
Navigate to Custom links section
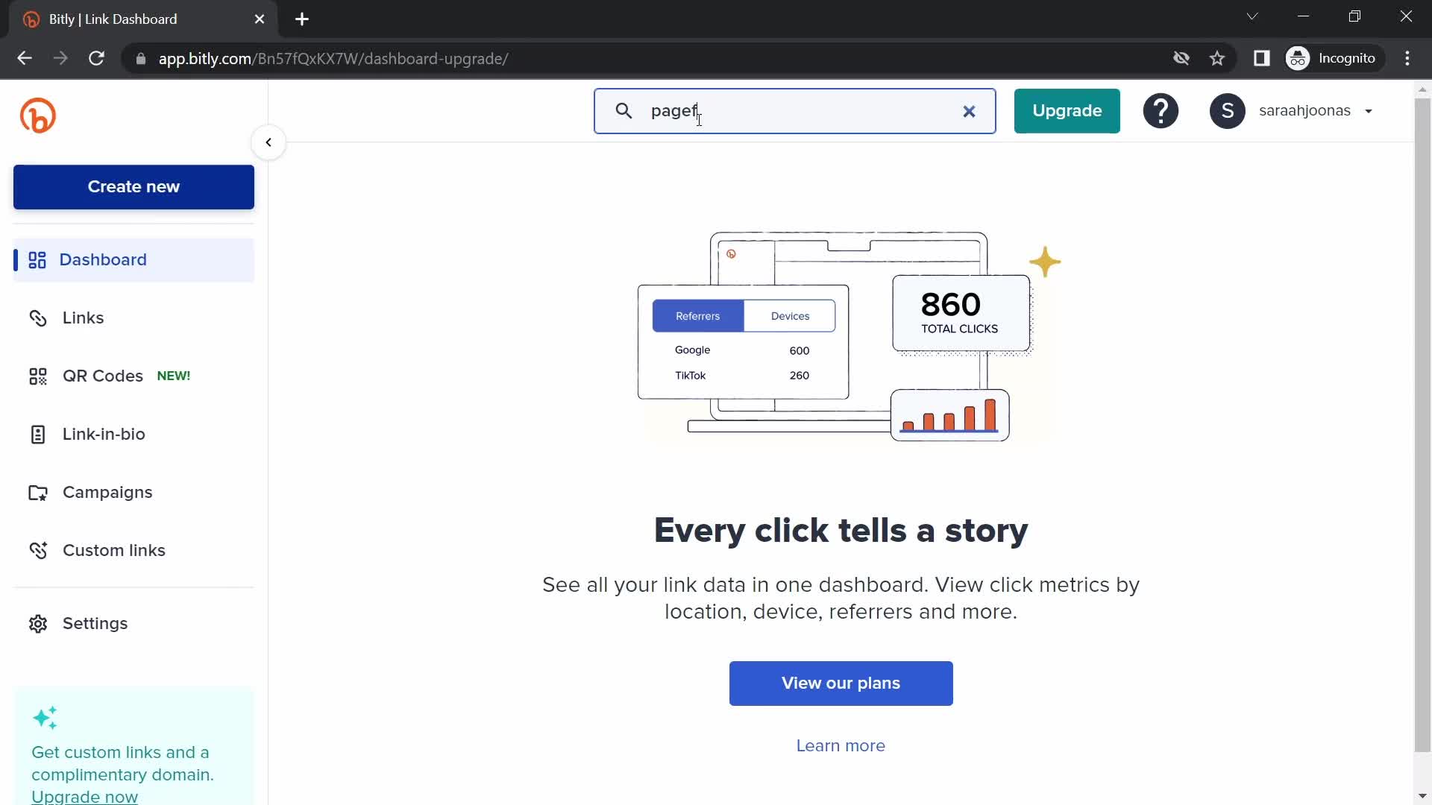click(x=114, y=550)
